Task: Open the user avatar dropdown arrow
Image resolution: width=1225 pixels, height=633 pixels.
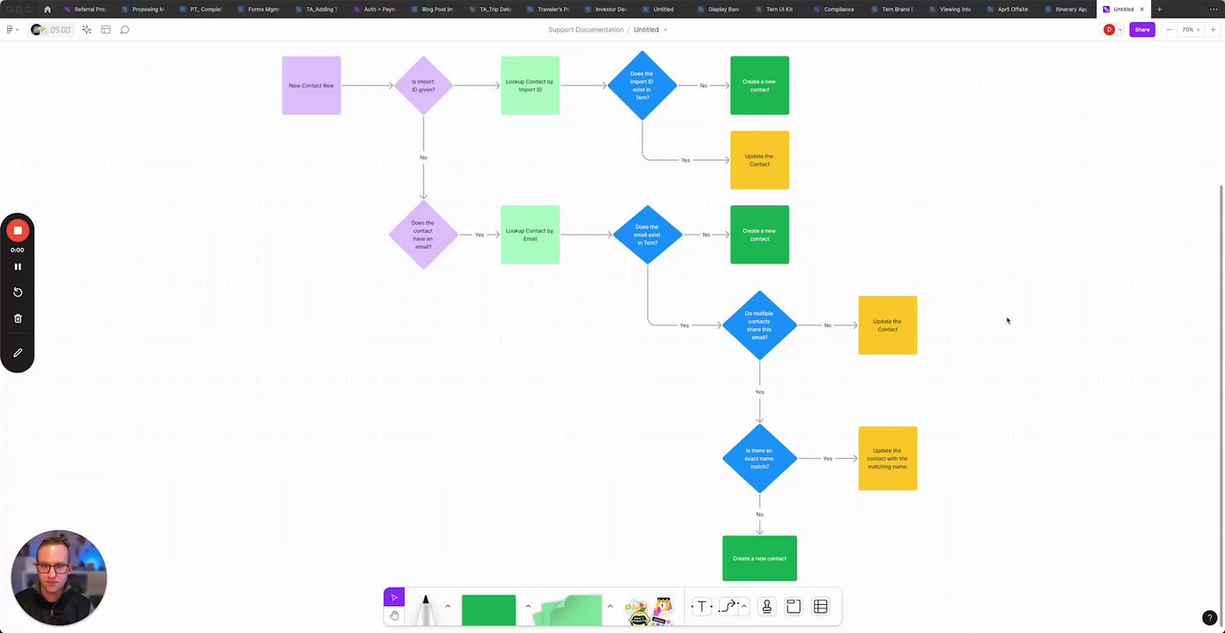Action: pyautogui.click(x=1120, y=30)
